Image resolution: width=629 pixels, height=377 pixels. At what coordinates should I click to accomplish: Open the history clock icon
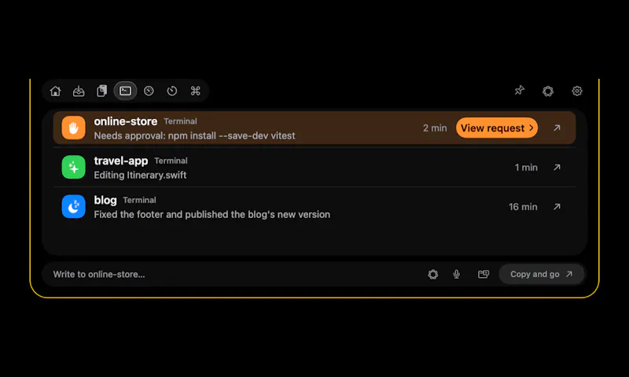click(172, 91)
